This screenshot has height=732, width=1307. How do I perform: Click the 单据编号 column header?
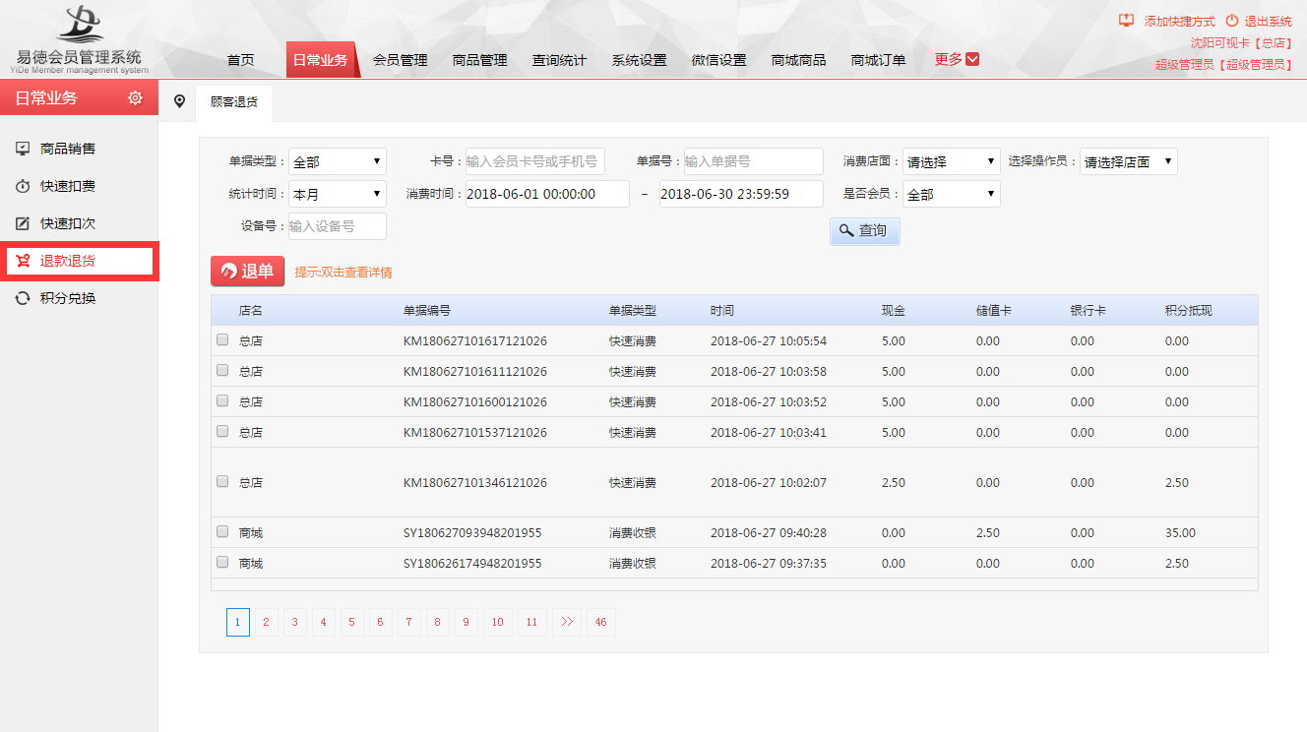(427, 310)
